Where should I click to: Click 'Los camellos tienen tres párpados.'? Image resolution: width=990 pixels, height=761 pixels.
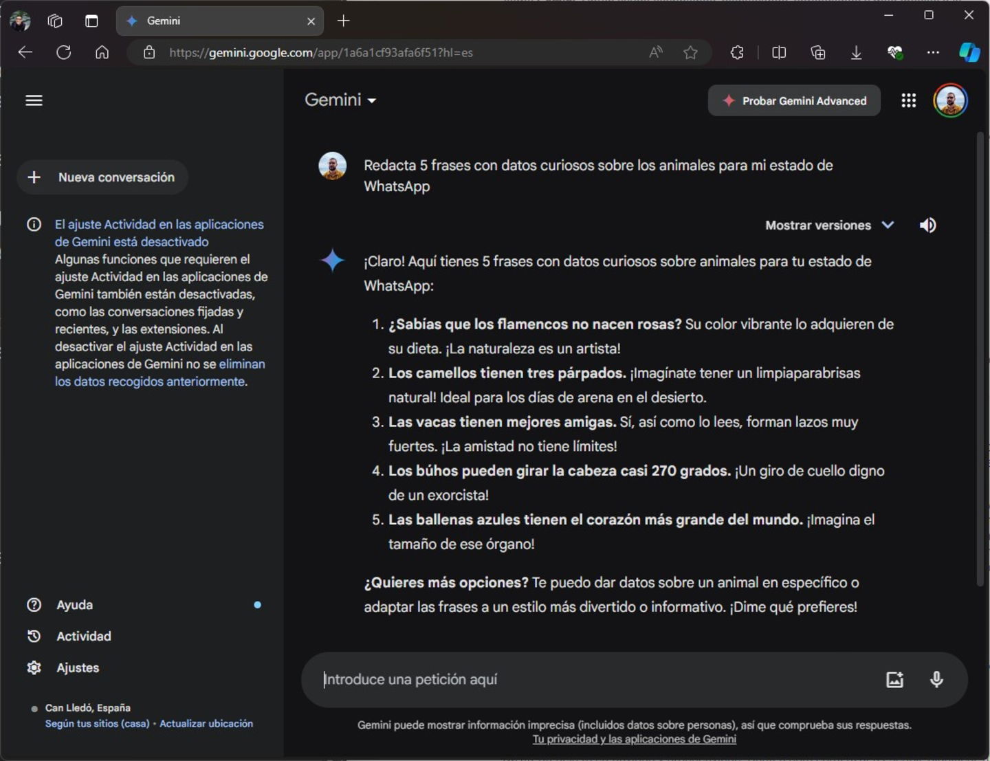[507, 373]
